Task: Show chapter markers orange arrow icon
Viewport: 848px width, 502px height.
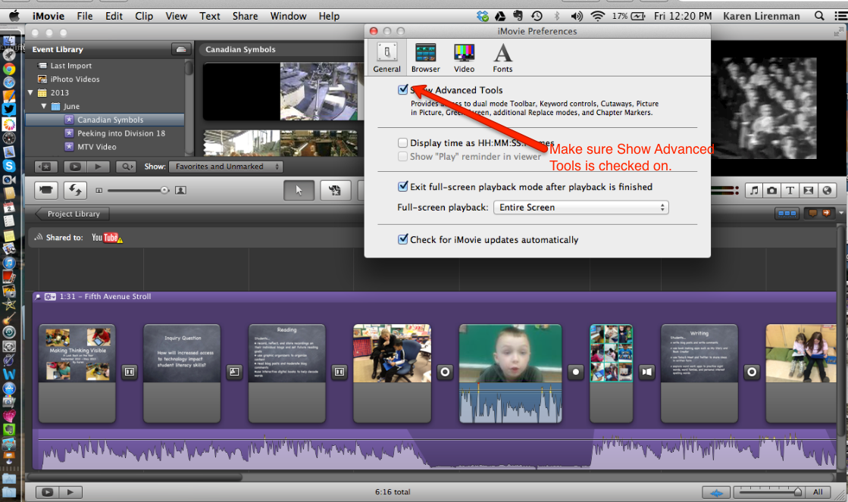Action: pyautogui.click(x=826, y=214)
